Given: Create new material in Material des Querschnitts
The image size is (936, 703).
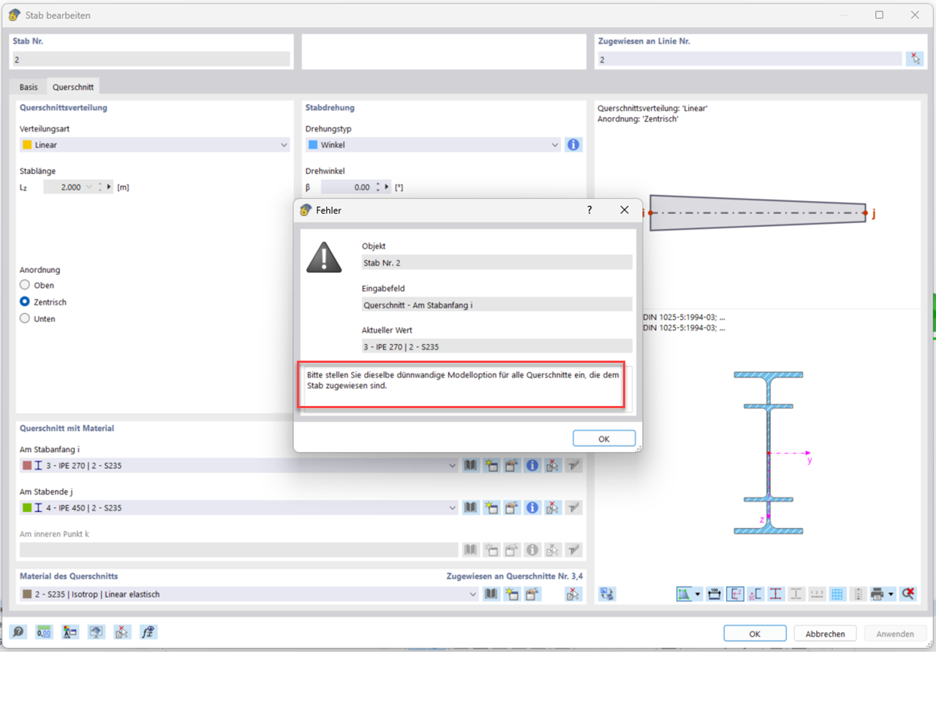Looking at the screenshot, I should pos(512,594).
